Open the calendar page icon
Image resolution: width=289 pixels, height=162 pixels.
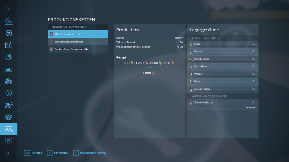pyautogui.click(x=9, y=45)
